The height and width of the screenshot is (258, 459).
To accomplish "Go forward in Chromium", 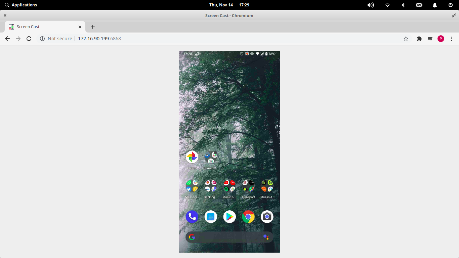I will pos(18,39).
